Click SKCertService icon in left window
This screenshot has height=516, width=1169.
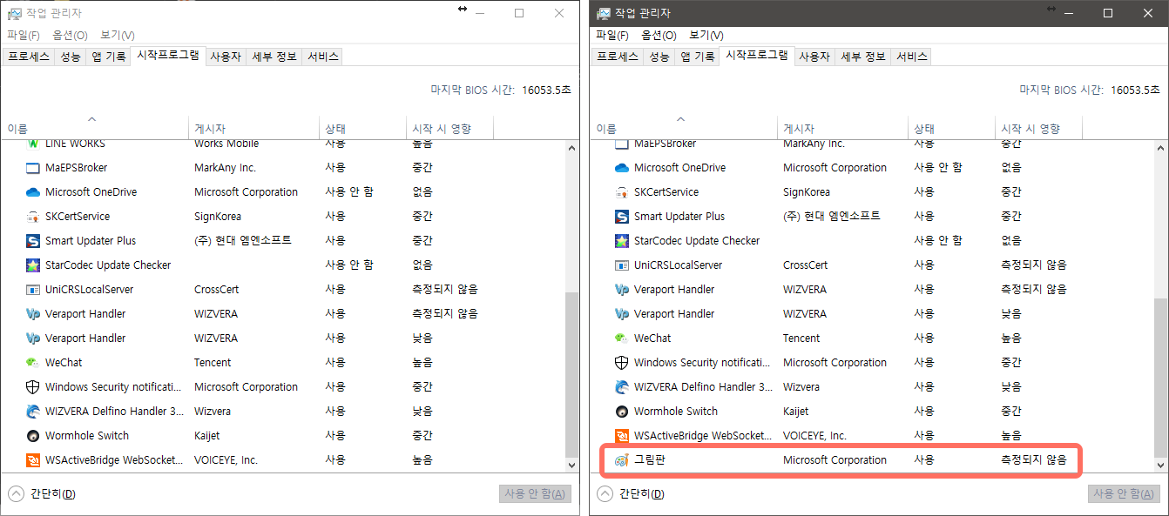[33, 217]
